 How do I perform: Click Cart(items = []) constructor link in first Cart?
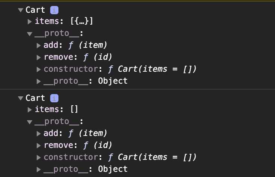coord(157,69)
